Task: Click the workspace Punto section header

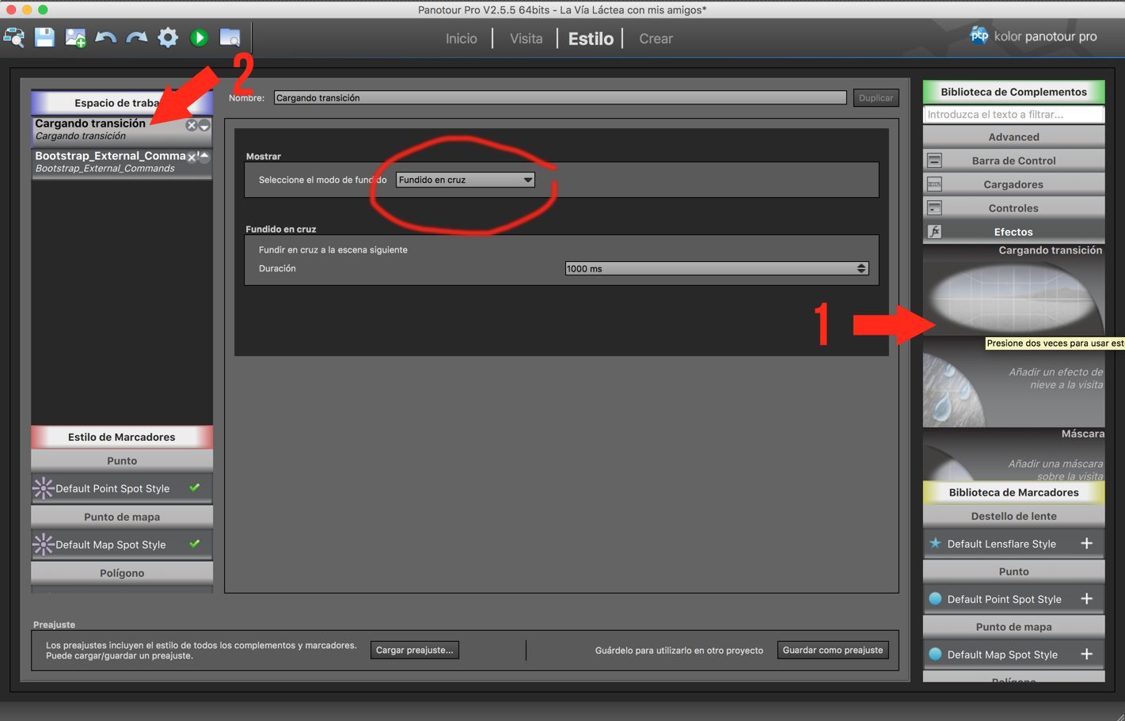Action: (x=122, y=461)
